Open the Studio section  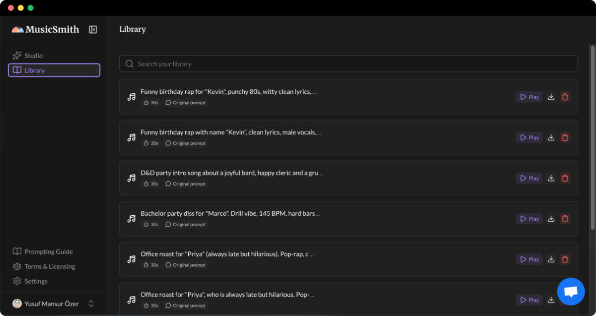(x=34, y=56)
